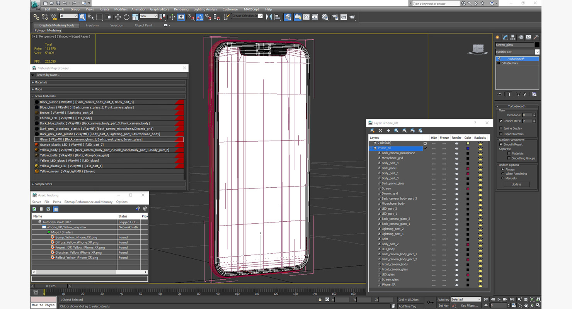Click the Auto Key button

443,300
